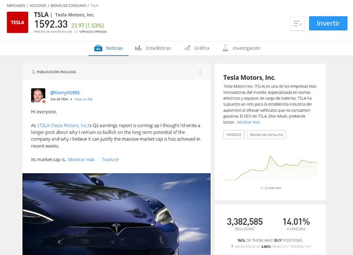
Task: Select the Investigación tab
Action: pos(241,48)
